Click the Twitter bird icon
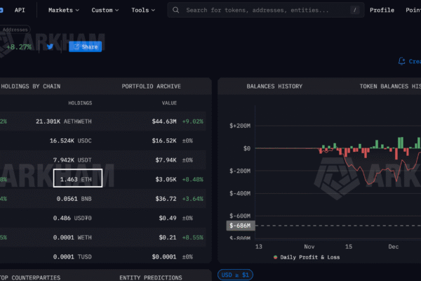The width and height of the screenshot is (421, 281). coord(50,47)
